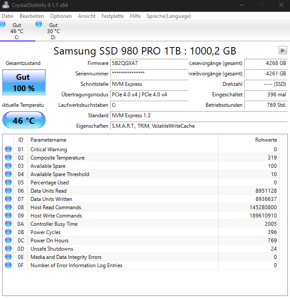Click the status orb of Host Read Commands row
Viewport: 290px width, 299px height.
pyautogui.click(x=8, y=207)
